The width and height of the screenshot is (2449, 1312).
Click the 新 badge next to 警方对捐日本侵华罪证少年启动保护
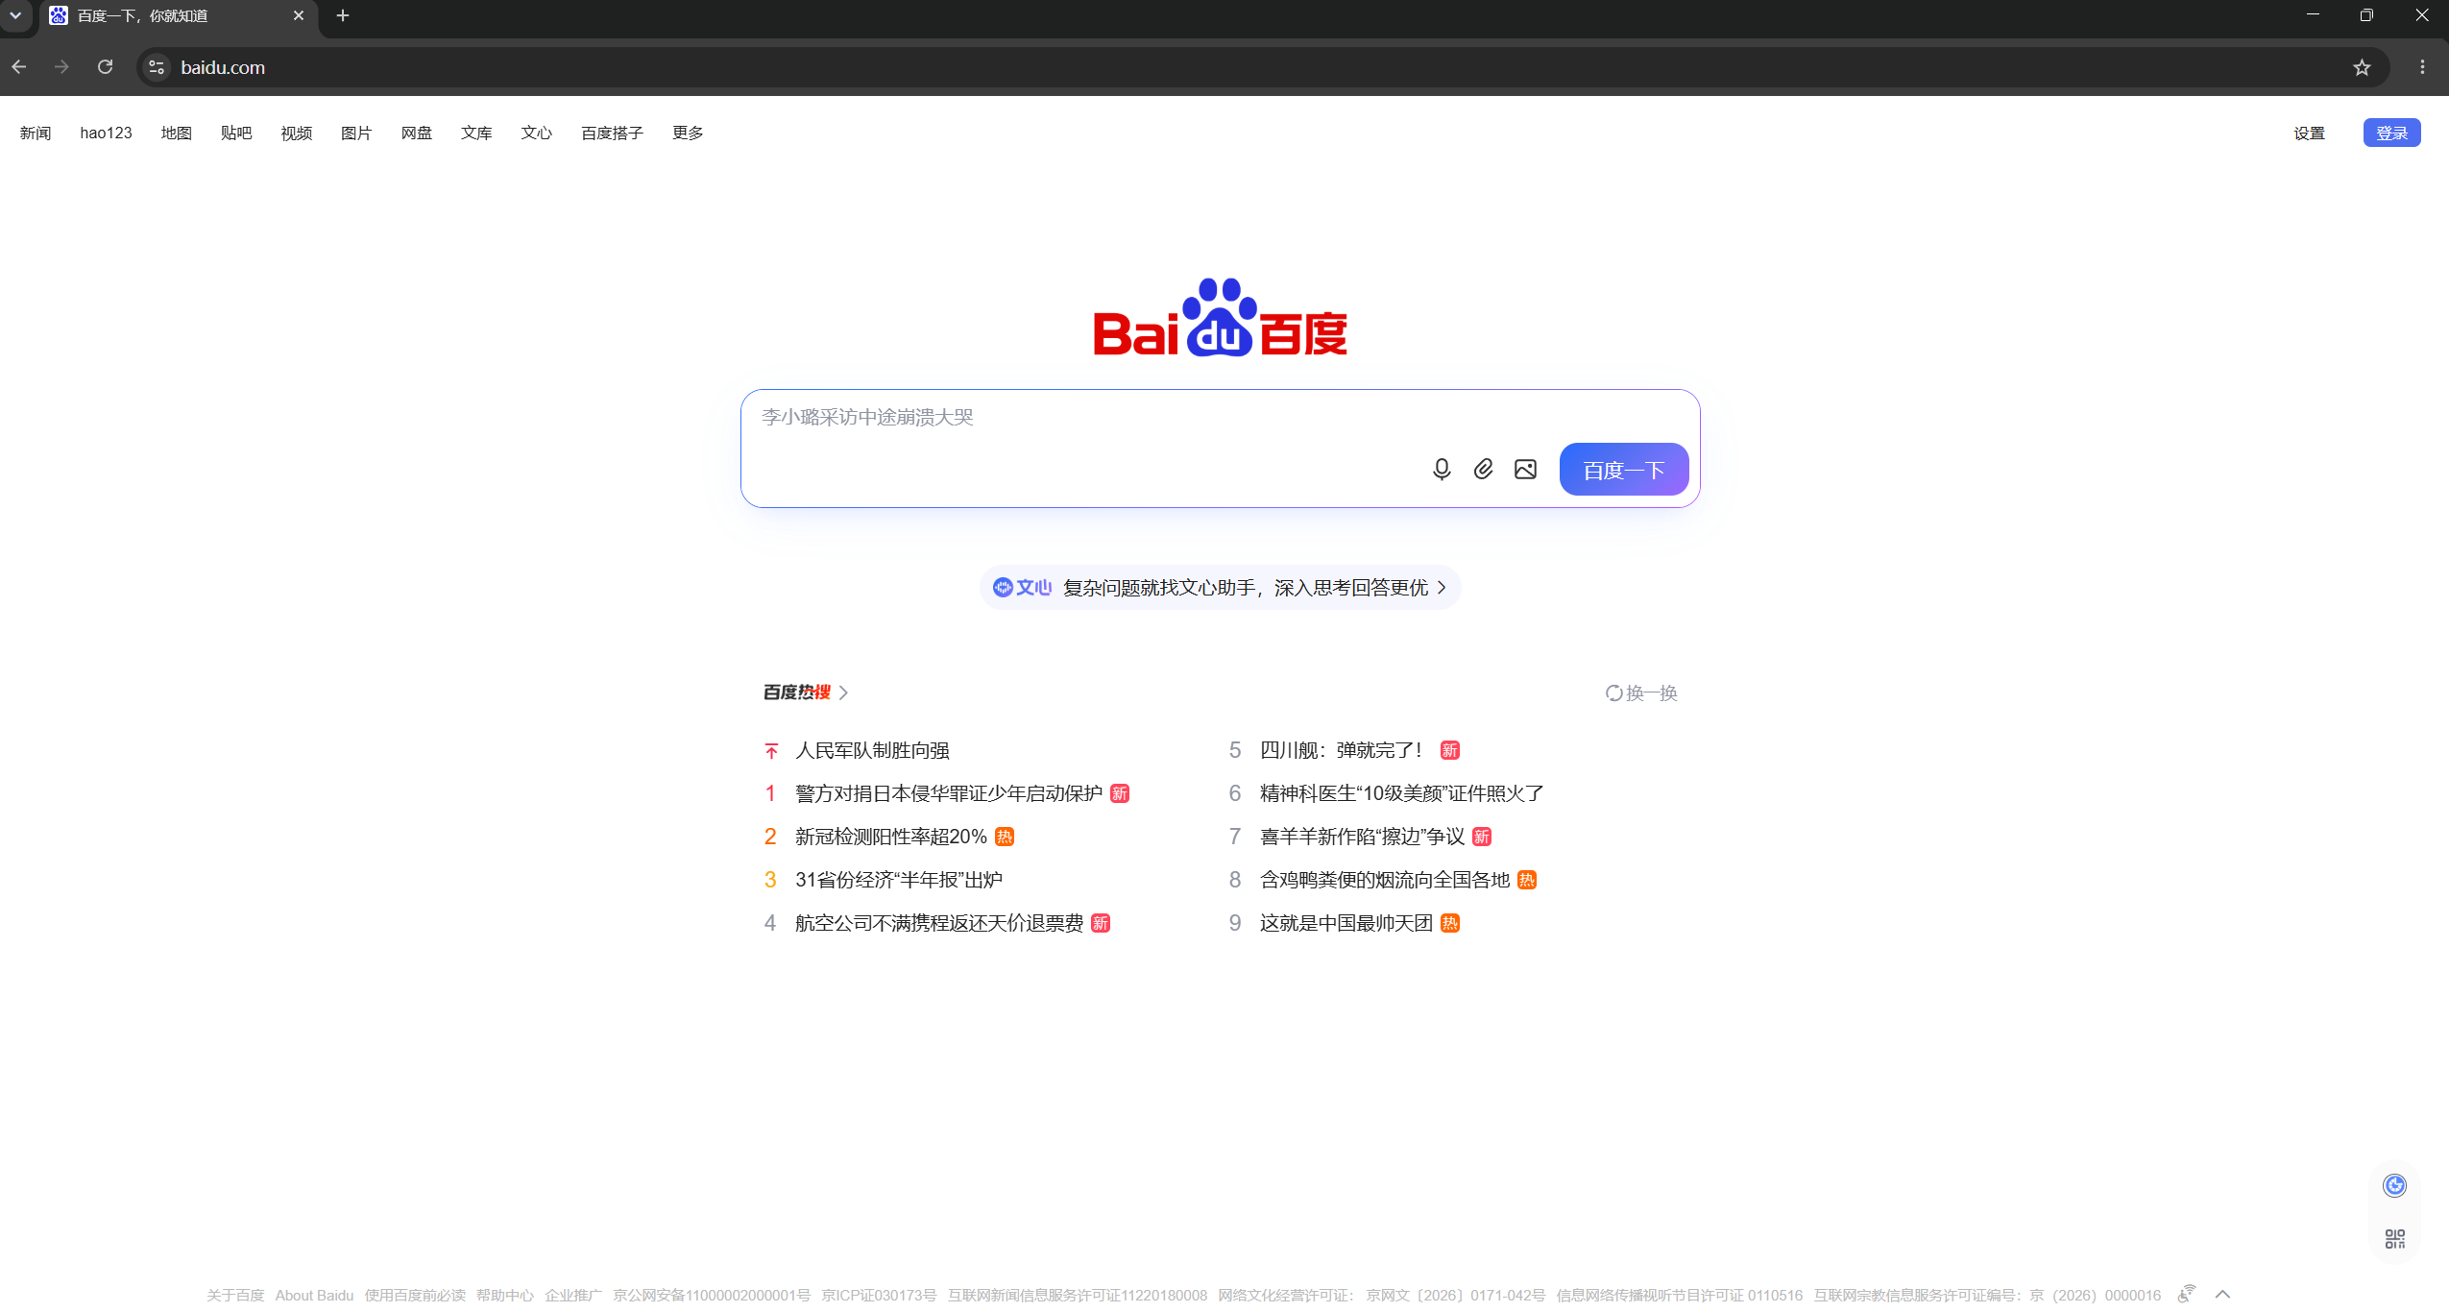coord(1120,793)
